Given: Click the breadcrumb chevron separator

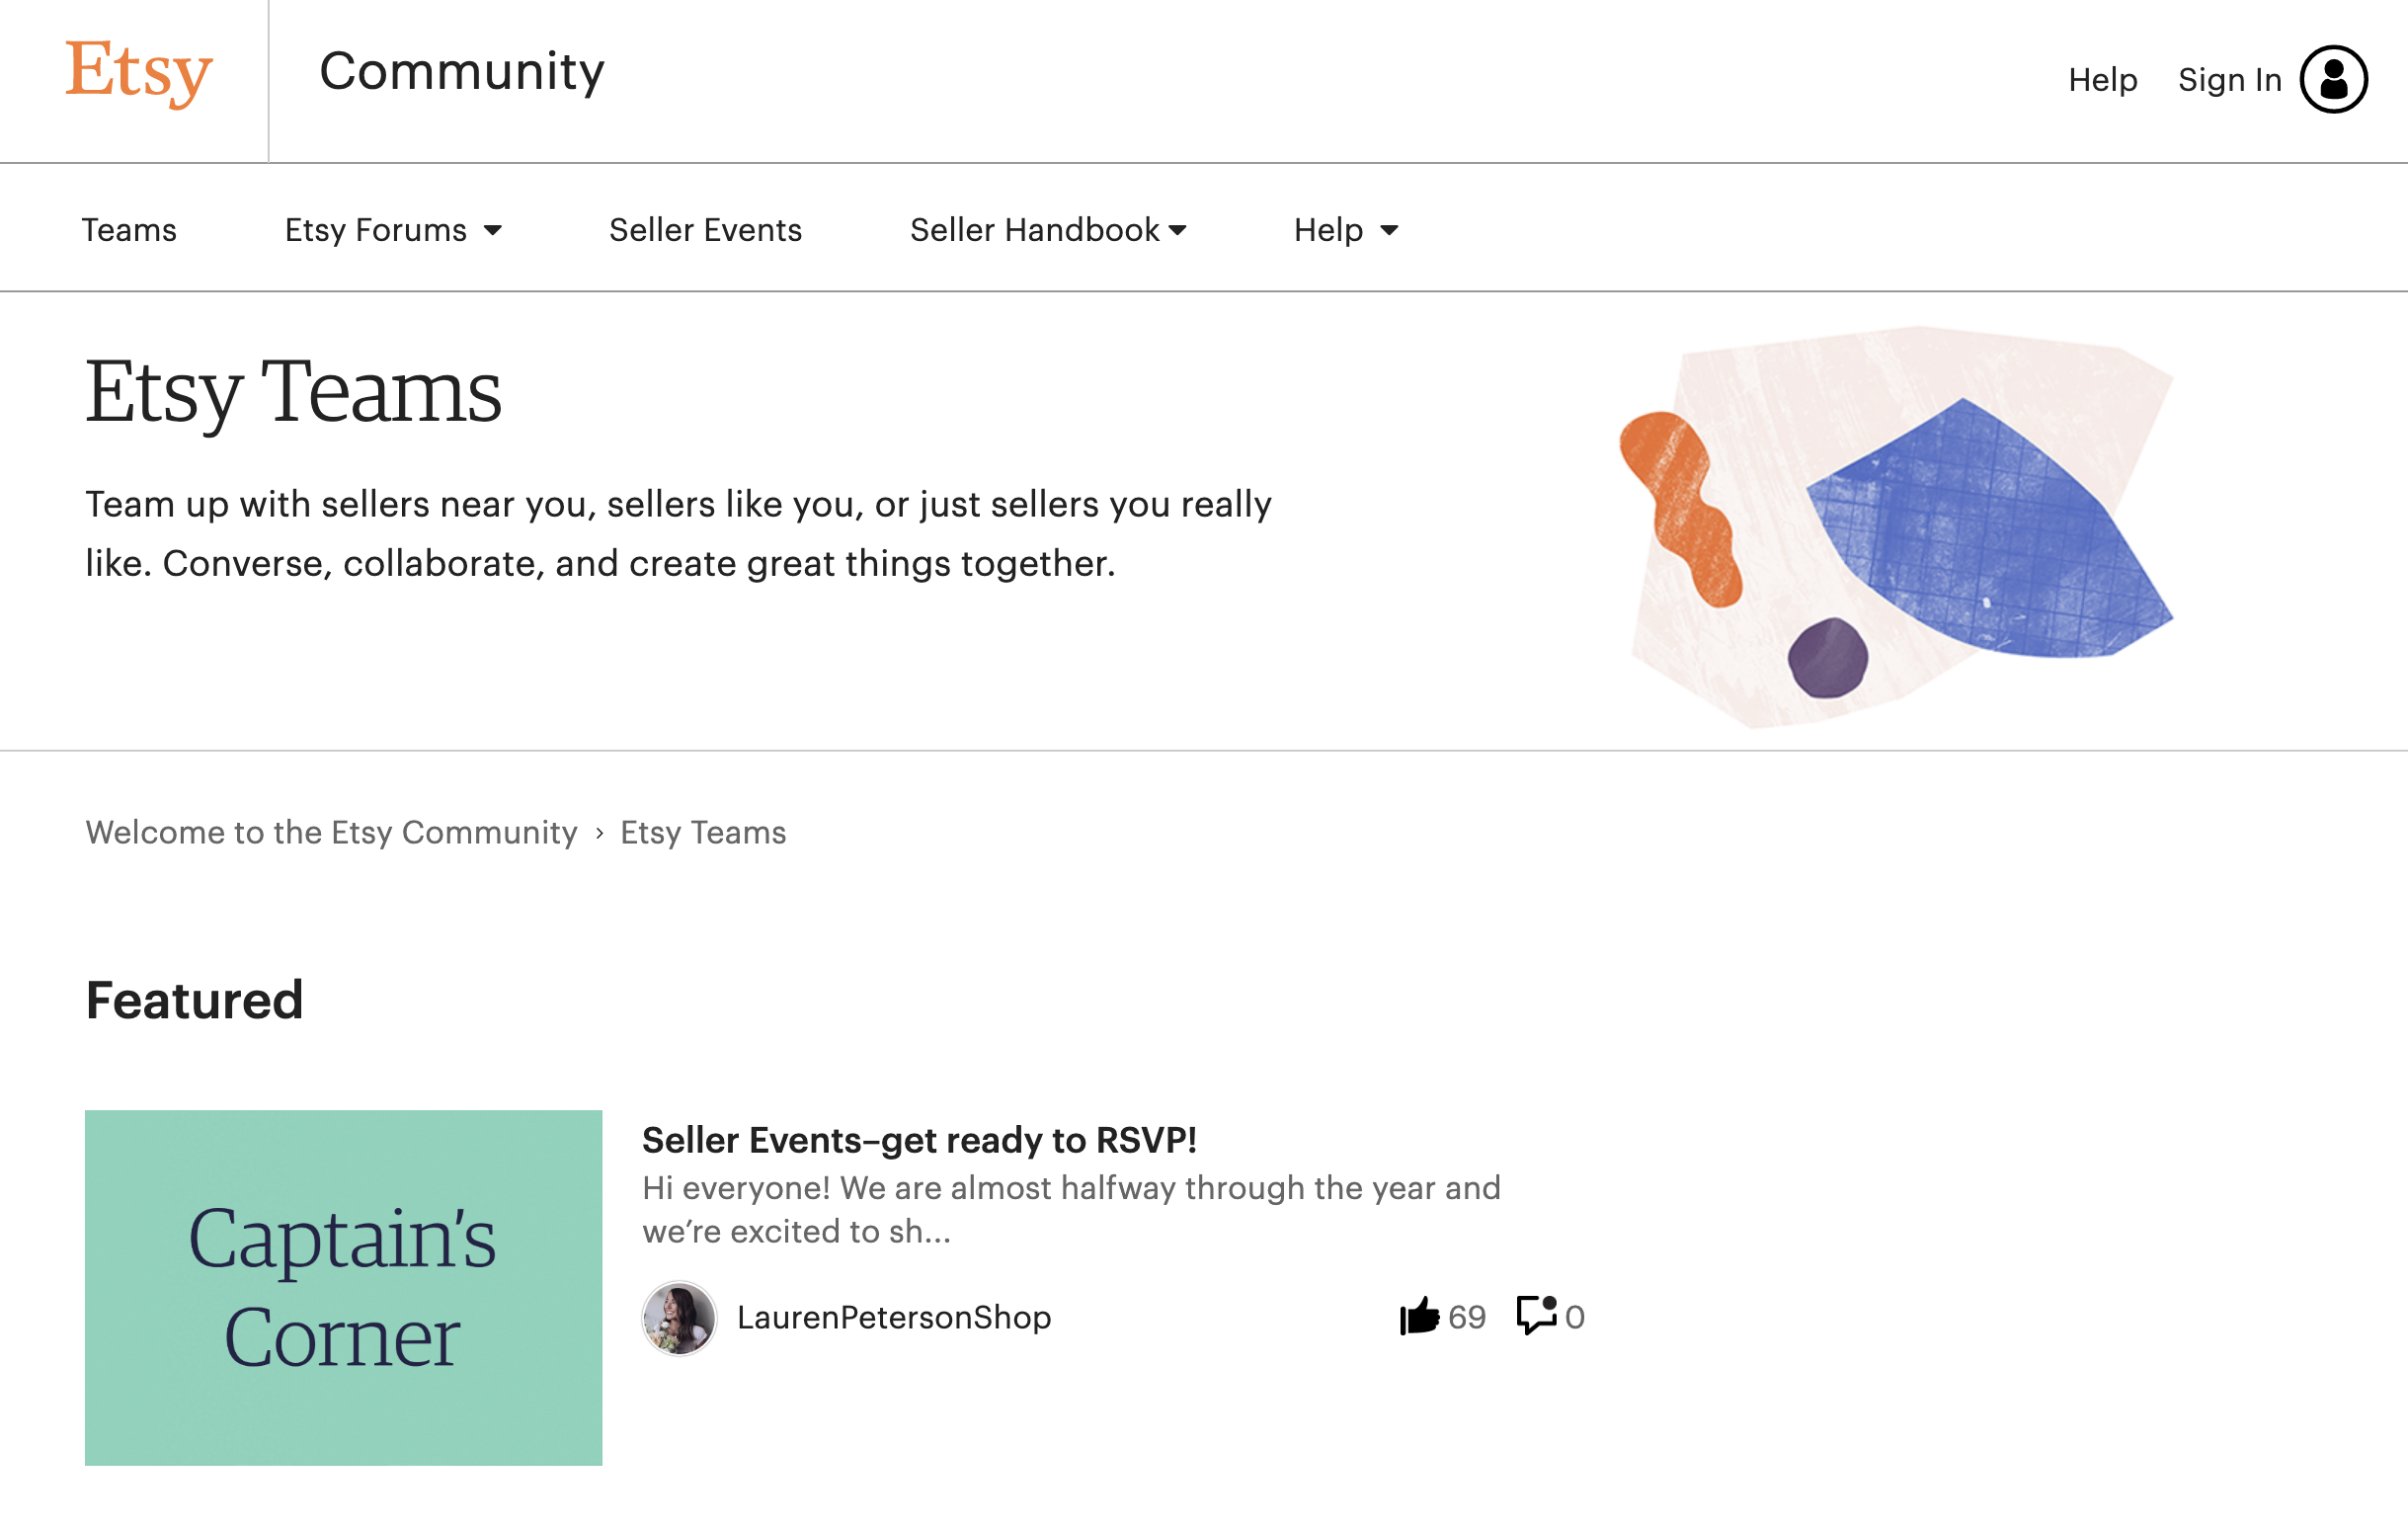Looking at the screenshot, I should [x=599, y=833].
